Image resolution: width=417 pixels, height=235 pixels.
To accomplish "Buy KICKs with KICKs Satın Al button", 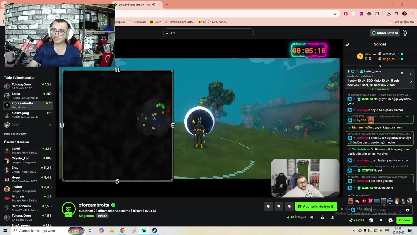I will point(385,33).
